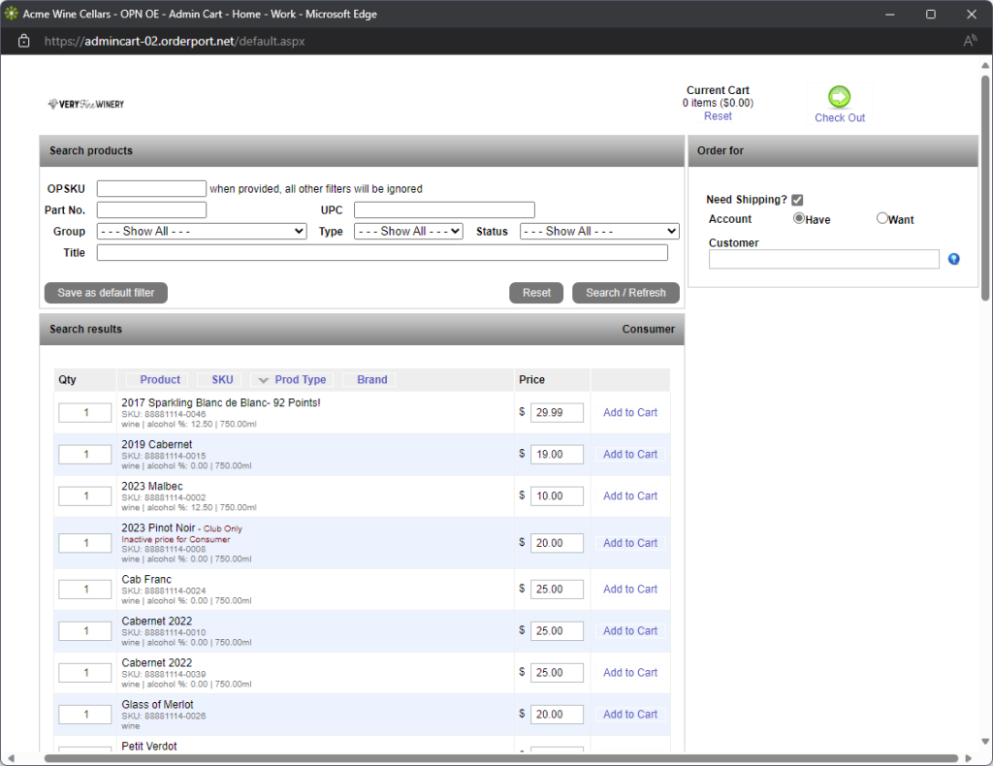Click the Customer input field
Screen dimensions: 993x766
823,259
